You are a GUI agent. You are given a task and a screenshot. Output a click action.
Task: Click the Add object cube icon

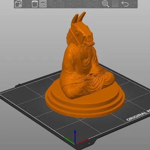click(x=18, y=4)
